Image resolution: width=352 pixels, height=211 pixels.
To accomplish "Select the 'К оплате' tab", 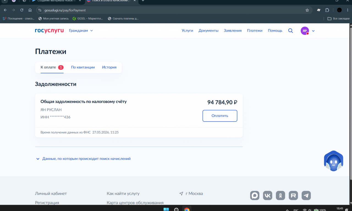I will [52, 67].
